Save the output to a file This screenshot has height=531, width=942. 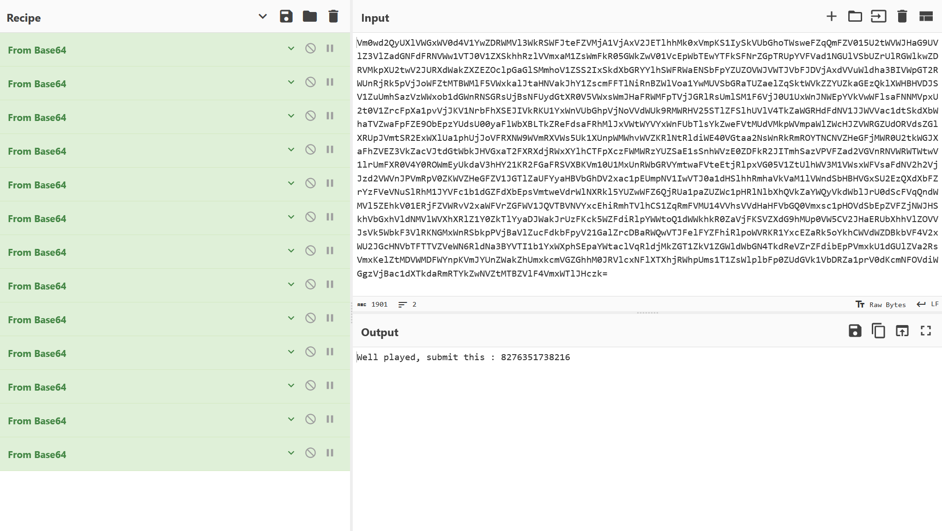pyautogui.click(x=855, y=331)
